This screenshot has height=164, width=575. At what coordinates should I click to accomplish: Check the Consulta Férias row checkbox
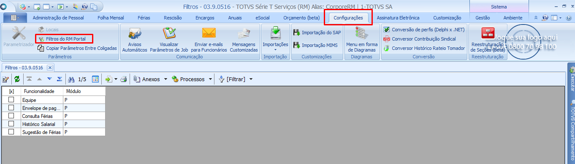pyautogui.click(x=11, y=116)
